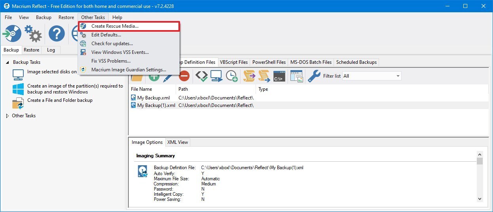The height and width of the screenshot is (212, 493).
Task: Switch to the Scheduled Backups tab
Action: pos(356,62)
